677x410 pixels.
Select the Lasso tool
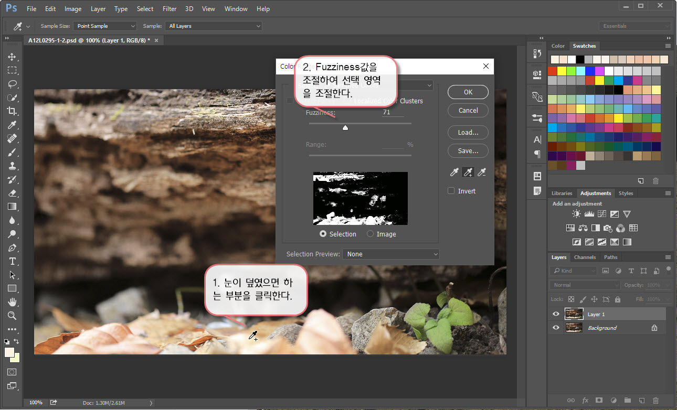point(12,84)
